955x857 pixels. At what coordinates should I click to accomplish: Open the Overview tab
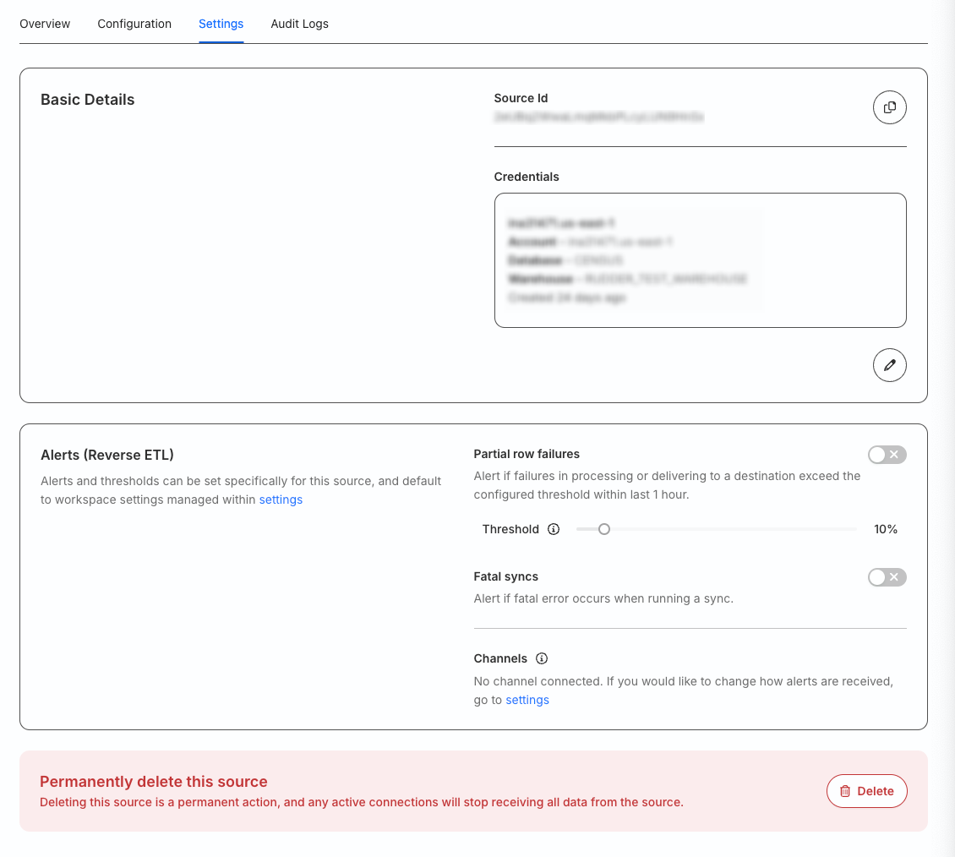click(x=45, y=24)
